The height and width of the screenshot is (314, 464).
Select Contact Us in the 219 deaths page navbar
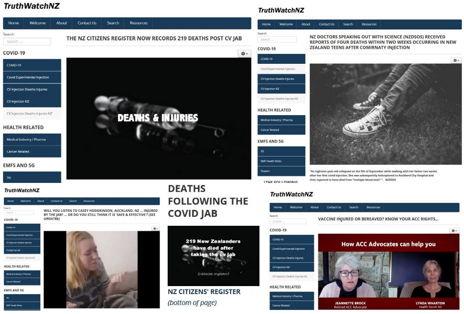pos(87,23)
